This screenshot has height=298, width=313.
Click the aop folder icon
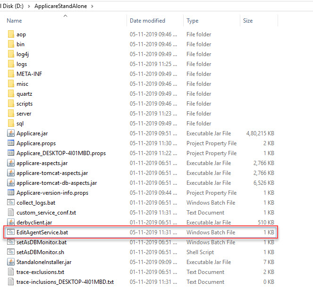pos(11,34)
